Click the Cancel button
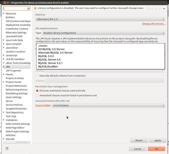This screenshot has width=169, height=154. pyautogui.click(x=138, y=149)
